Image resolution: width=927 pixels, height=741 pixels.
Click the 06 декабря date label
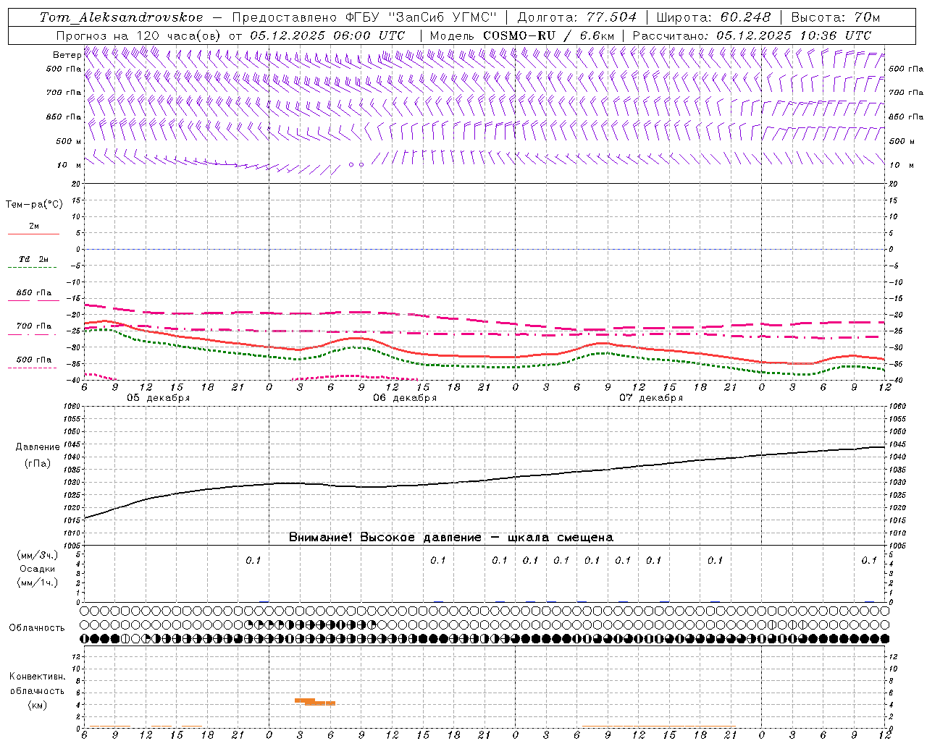405,398
